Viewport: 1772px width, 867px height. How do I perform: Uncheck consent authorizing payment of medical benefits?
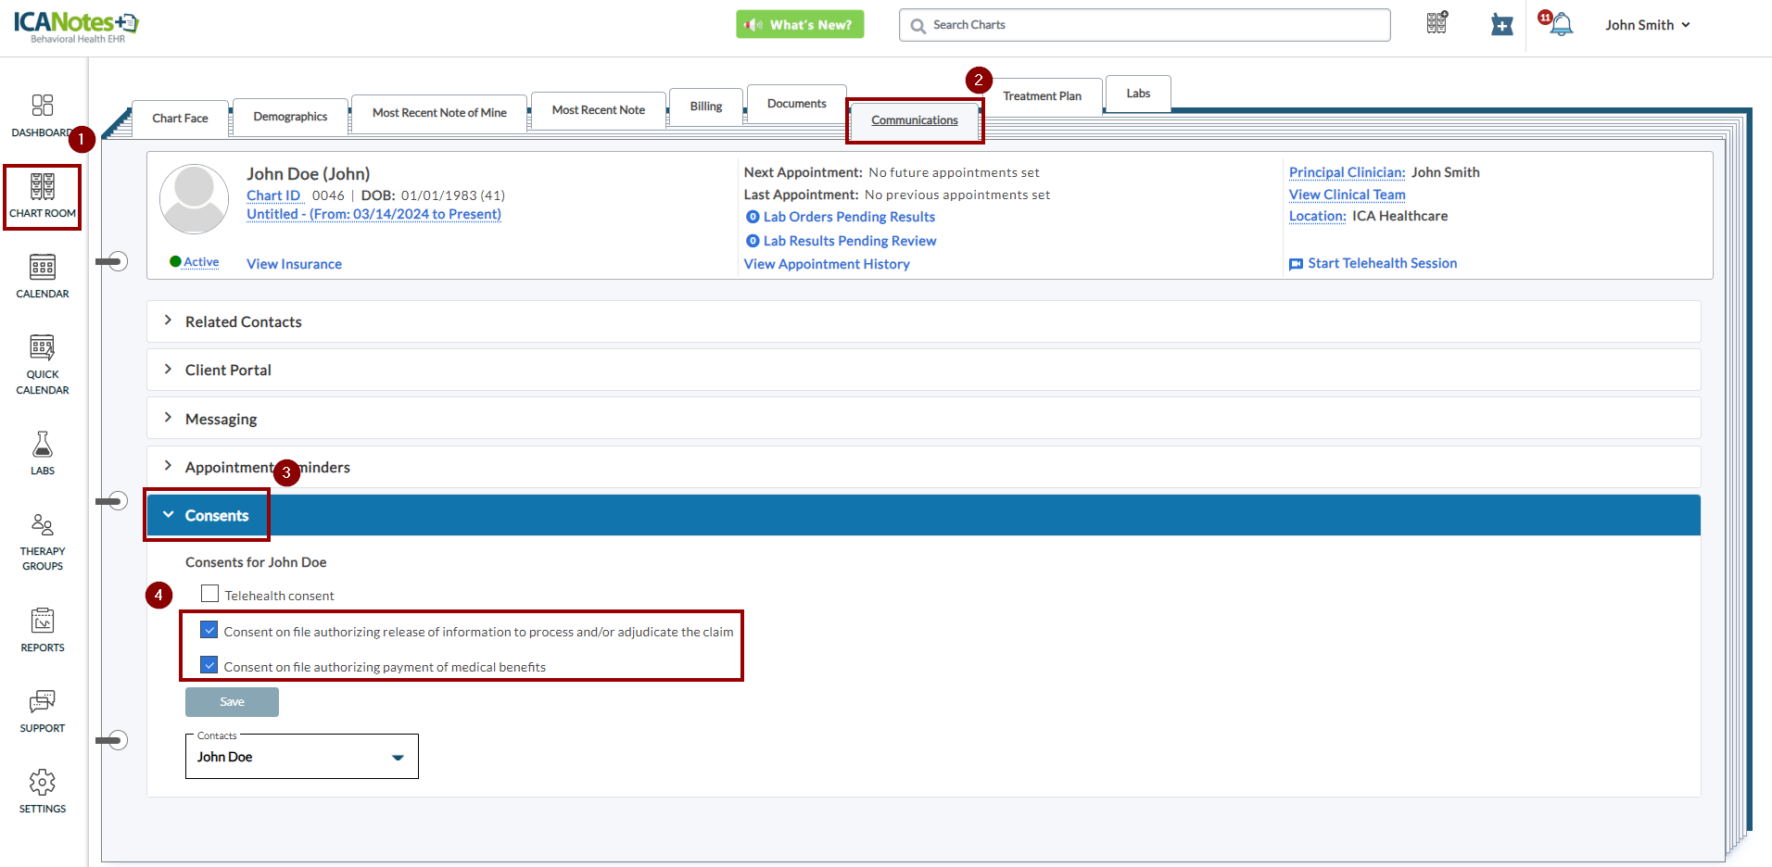[x=209, y=666]
